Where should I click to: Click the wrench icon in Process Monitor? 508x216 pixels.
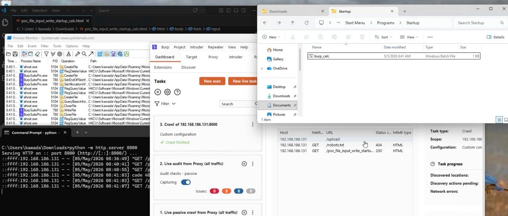click(77, 54)
